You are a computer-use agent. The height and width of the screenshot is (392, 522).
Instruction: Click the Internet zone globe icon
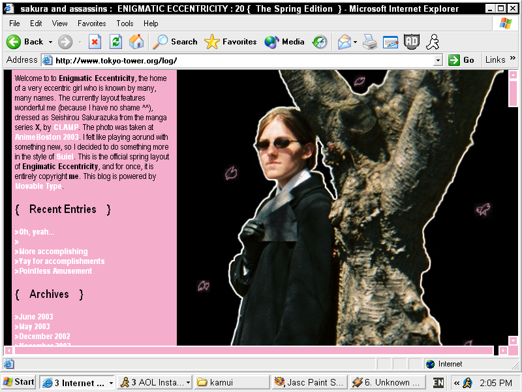(x=430, y=364)
